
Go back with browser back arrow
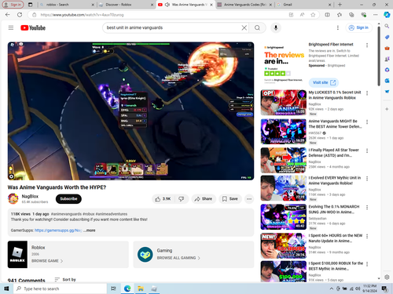8,15
